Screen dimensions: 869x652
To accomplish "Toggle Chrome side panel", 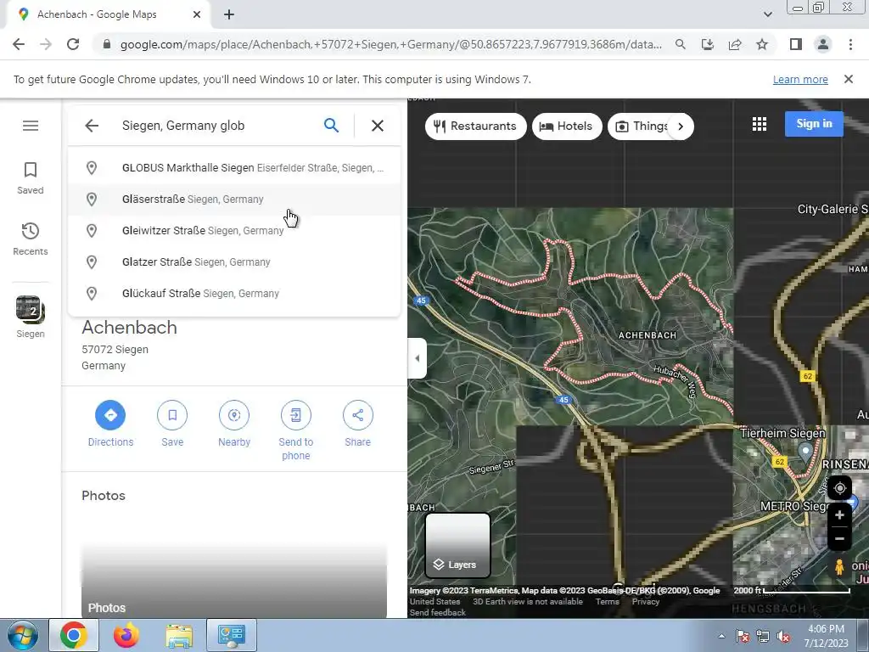I will click(796, 44).
